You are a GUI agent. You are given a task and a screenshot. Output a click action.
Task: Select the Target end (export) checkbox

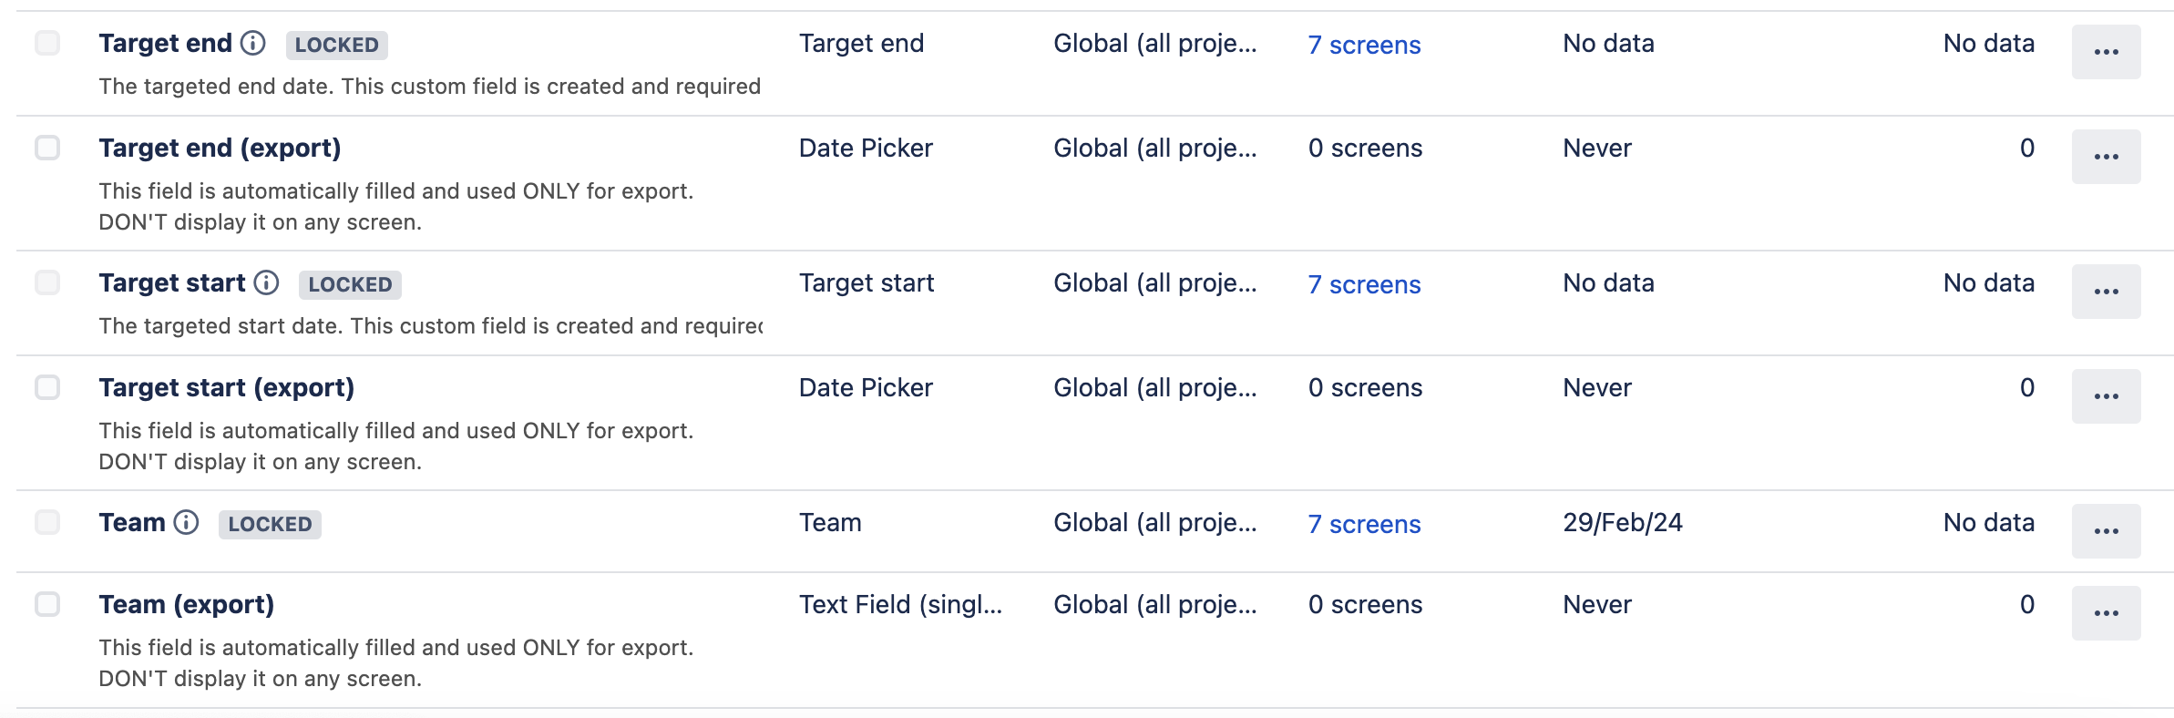[47, 148]
